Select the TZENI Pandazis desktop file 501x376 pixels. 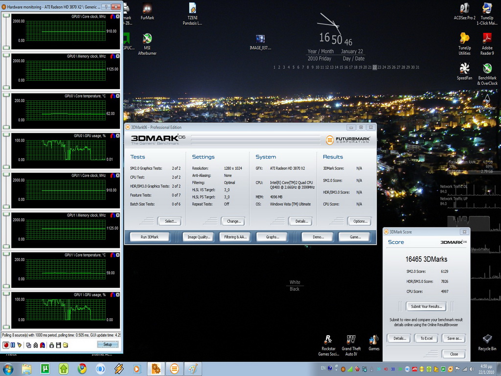192,14
